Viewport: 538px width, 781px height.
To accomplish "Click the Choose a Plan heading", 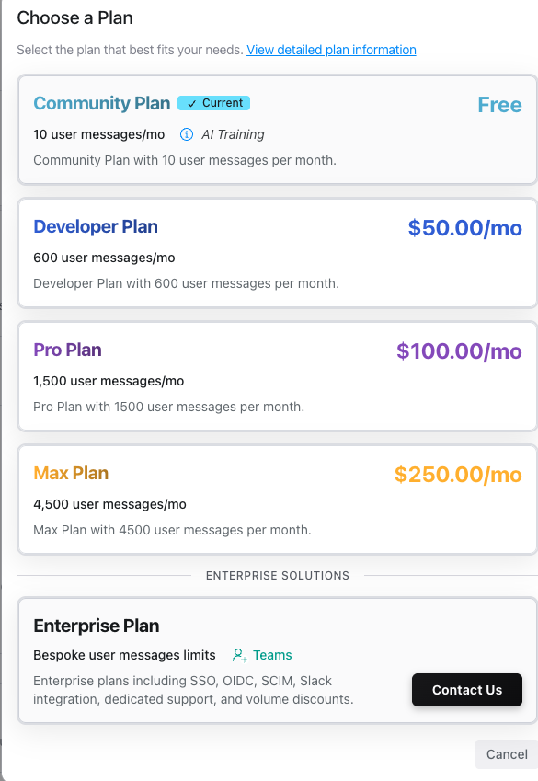I will (74, 17).
